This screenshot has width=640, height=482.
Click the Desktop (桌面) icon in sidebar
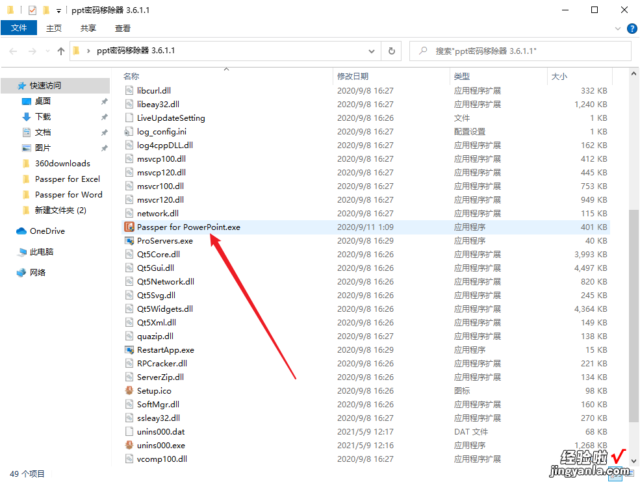(x=27, y=101)
